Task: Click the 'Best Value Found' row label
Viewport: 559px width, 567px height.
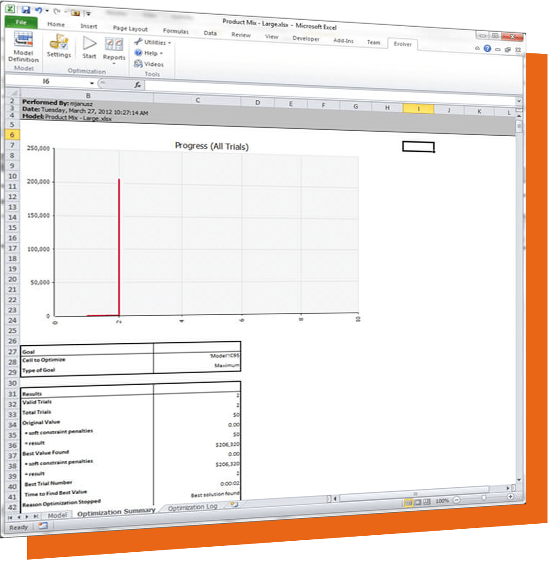Action: coord(46,453)
